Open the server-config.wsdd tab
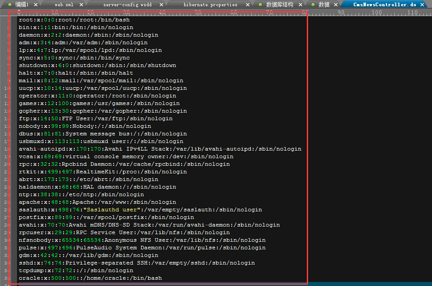432x286 pixels. pyautogui.click(x=127, y=4)
